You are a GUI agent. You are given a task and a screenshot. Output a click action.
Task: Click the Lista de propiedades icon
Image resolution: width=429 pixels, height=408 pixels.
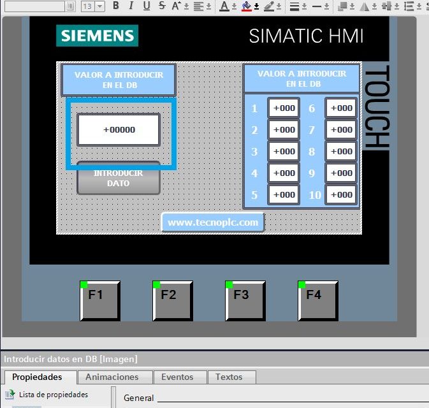(10, 395)
